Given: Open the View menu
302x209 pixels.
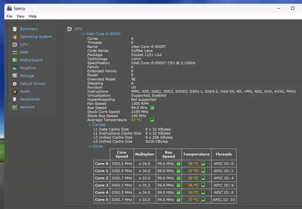Looking at the screenshot, I should (20, 17).
